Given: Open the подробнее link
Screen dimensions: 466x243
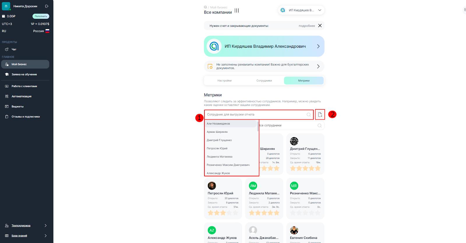Looking at the screenshot, I should tap(307, 26).
